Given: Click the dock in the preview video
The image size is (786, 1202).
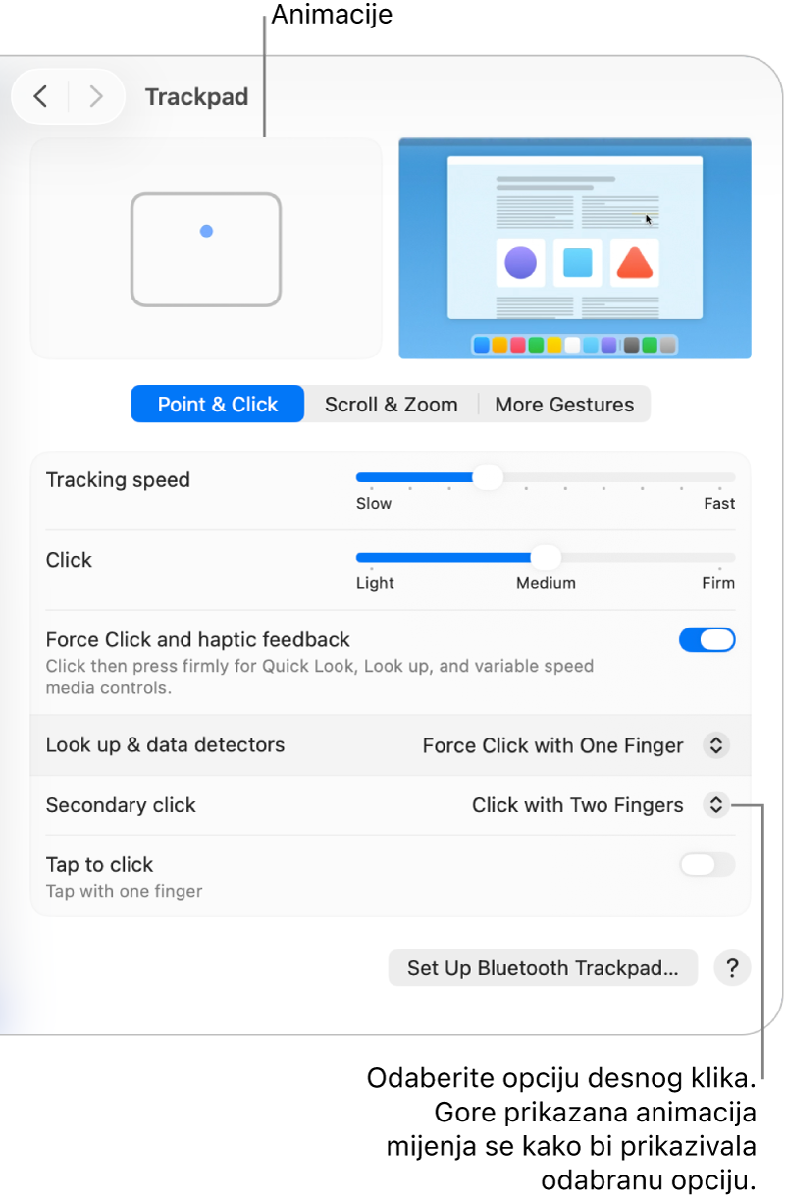Looking at the screenshot, I should point(575,345).
